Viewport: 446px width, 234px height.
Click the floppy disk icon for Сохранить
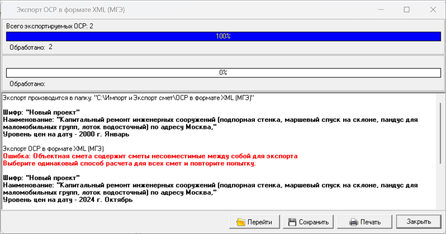pos(292,222)
